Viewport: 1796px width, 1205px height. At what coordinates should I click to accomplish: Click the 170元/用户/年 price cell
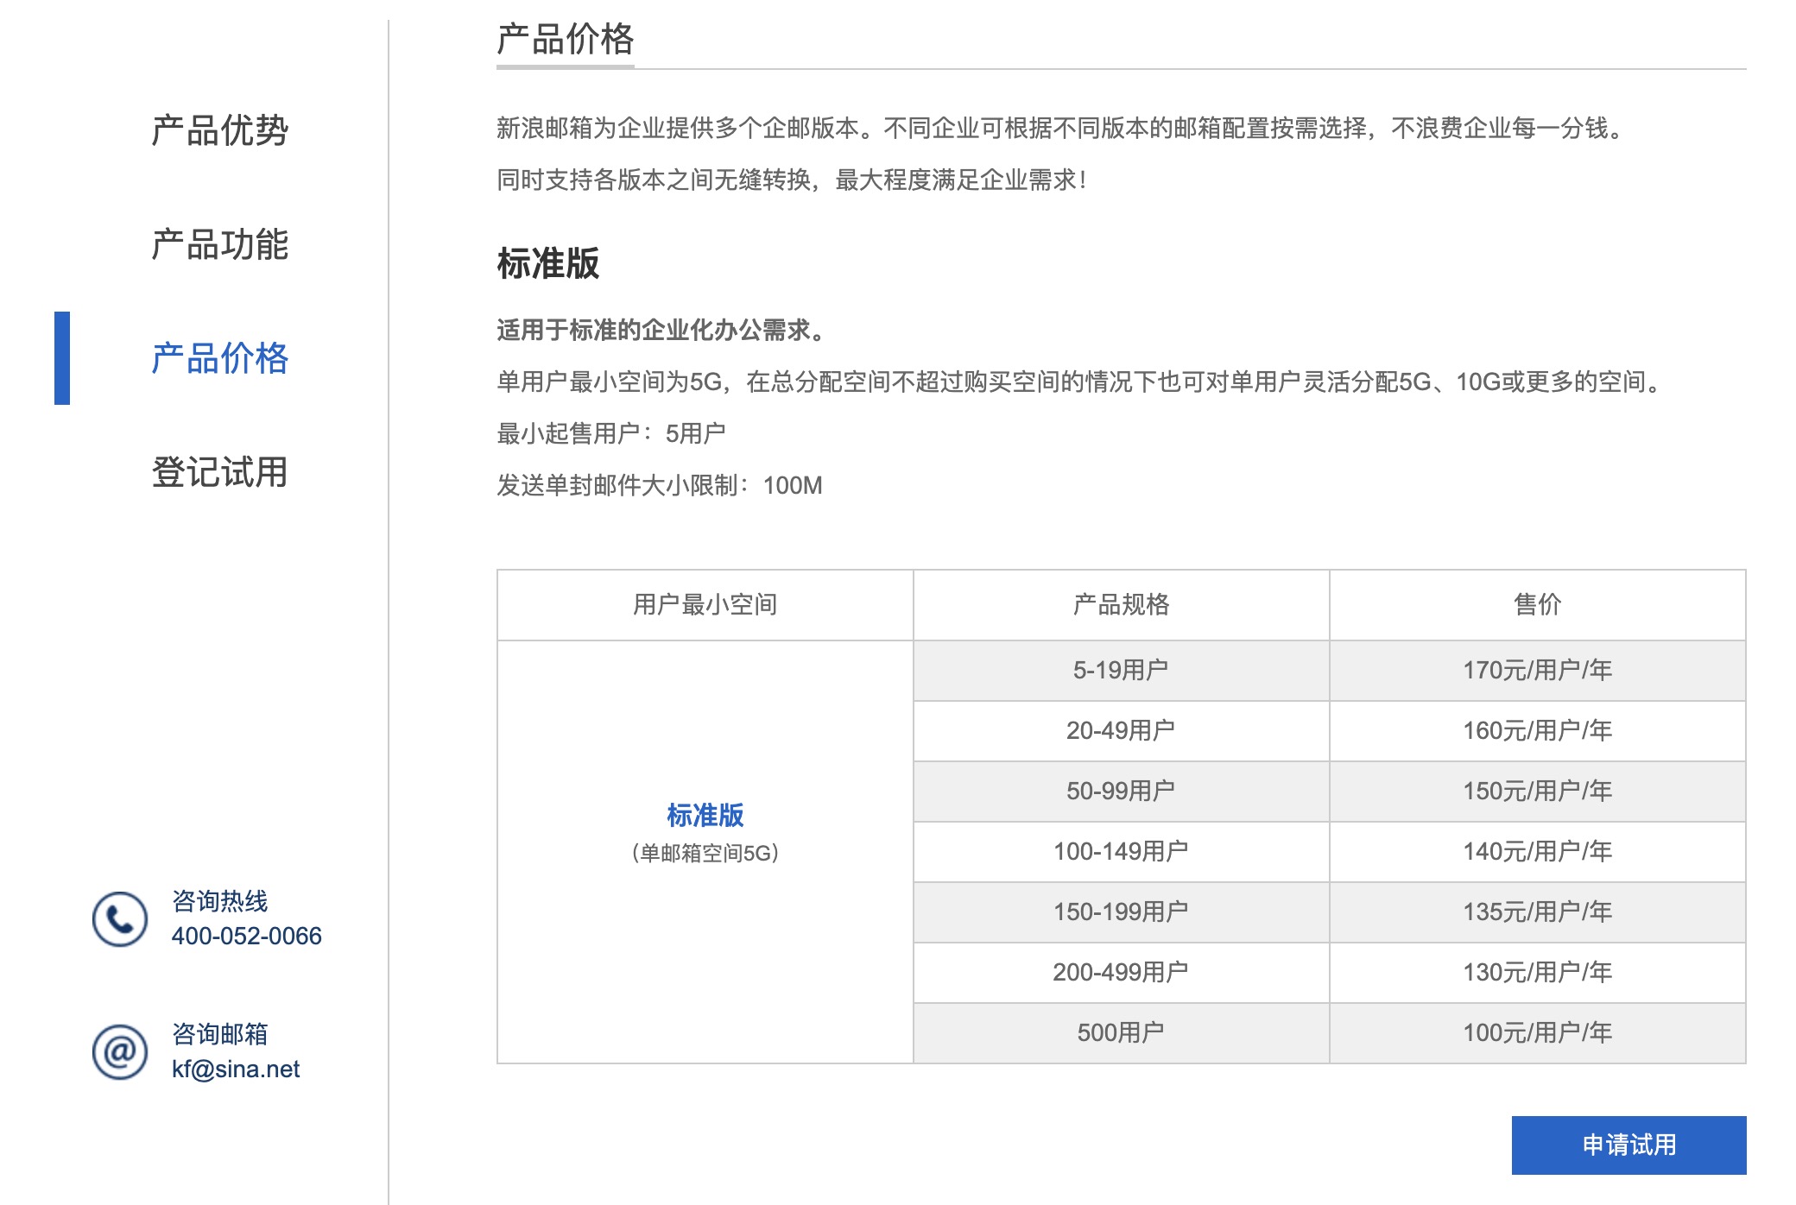(1537, 670)
